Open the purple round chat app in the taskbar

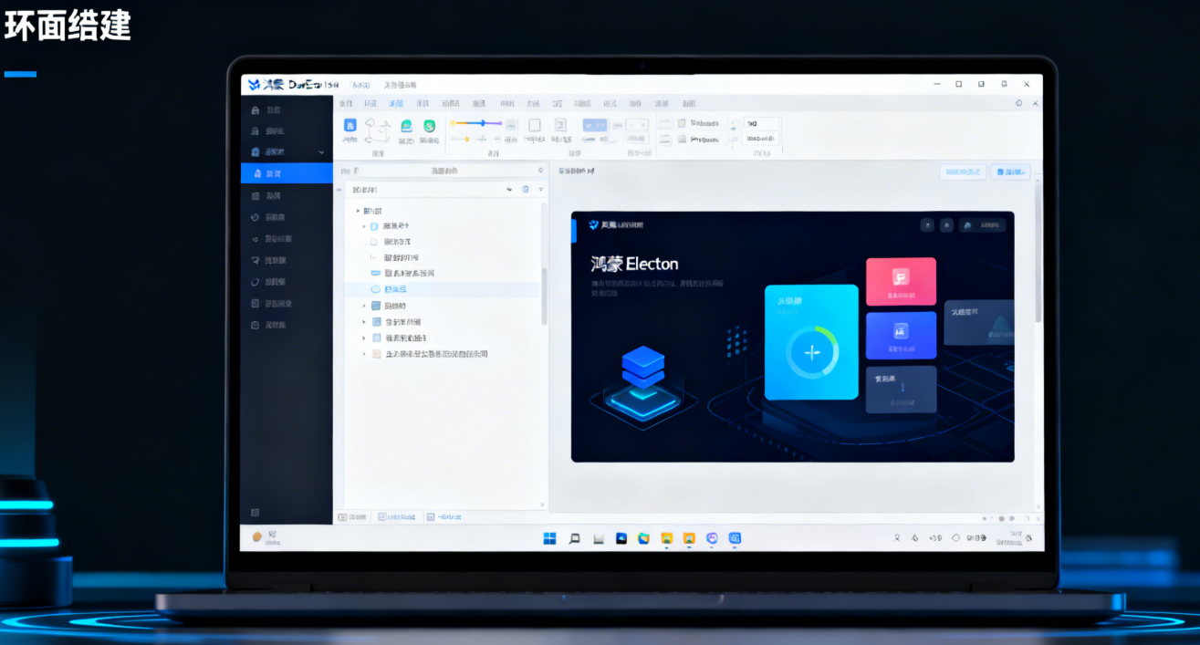[x=712, y=538]
